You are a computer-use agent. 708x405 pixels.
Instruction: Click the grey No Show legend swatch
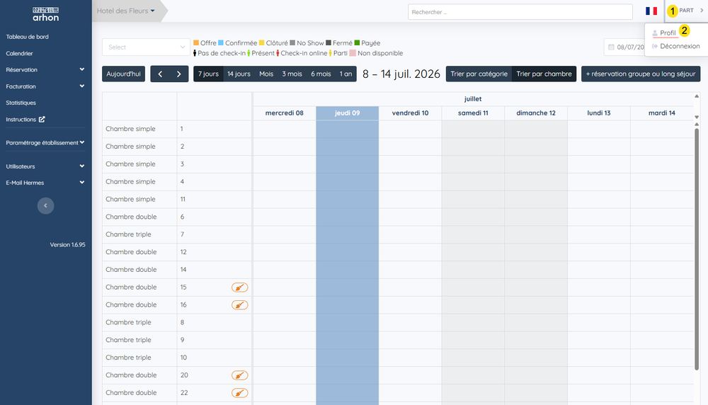click(x=292, y=43)
